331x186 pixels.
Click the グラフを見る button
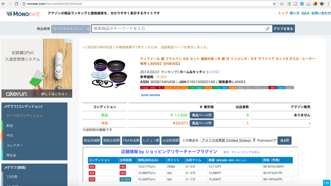(x=283, y=28)
